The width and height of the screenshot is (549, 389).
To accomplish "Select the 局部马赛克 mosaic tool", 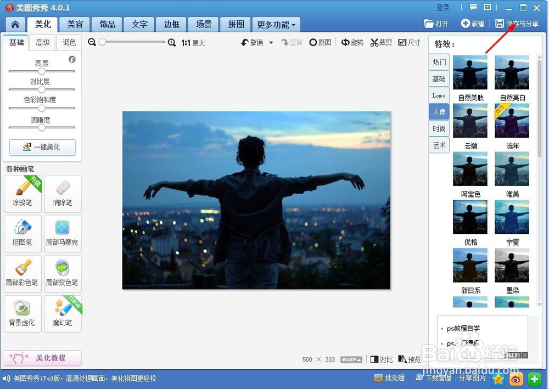I will (x=63, y=233).
